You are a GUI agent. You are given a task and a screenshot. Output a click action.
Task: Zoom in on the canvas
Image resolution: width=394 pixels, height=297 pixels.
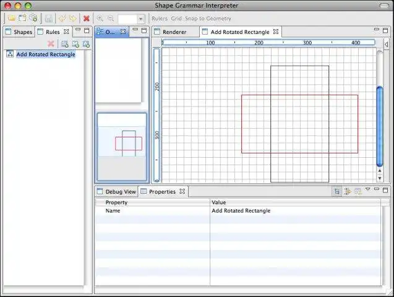(x=100, y=19)
